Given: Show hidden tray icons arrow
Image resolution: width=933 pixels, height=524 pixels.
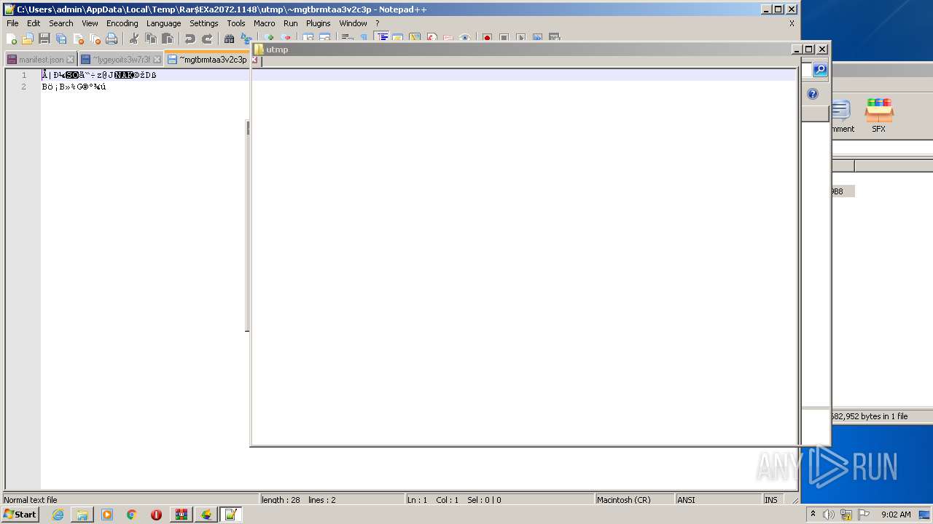Looking at the screenshot, I should coord(813,515).
